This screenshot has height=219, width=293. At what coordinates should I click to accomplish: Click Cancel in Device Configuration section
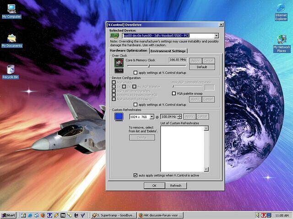coord(208,99)
